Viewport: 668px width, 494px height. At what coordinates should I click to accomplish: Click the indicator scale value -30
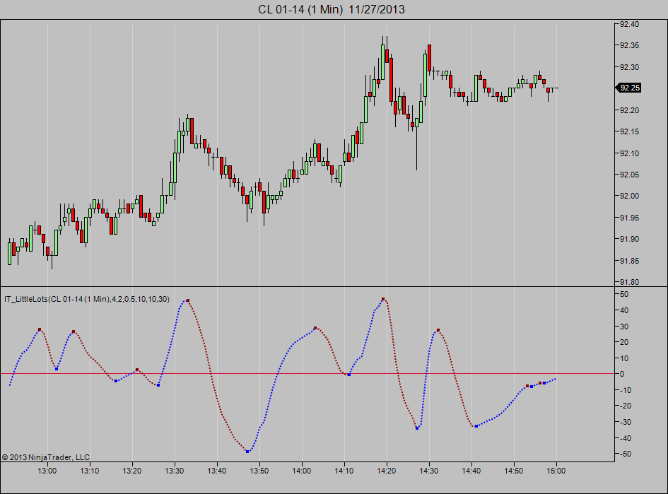click(x=626, y=422)
